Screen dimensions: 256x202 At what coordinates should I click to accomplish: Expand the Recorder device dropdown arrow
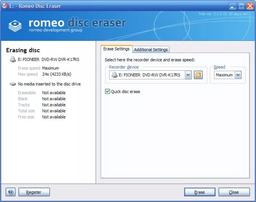[x=188, y=75]
